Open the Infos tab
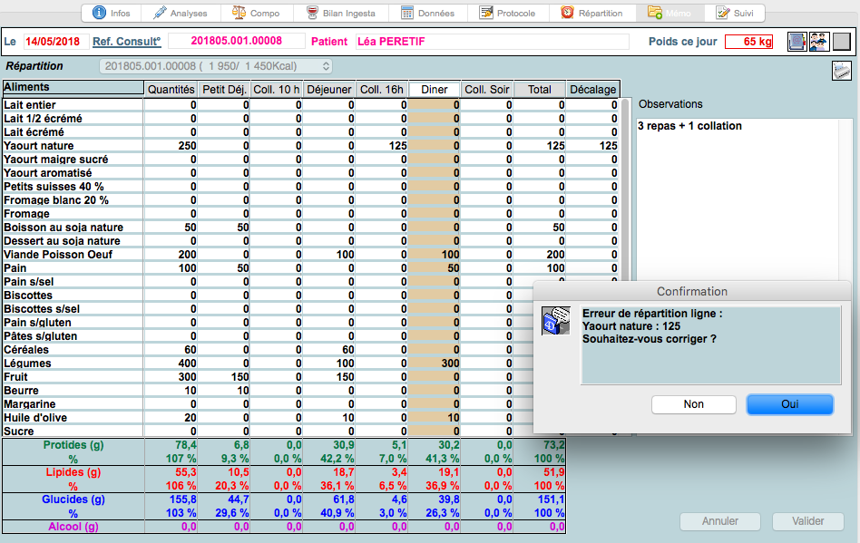The width and height of the screenshot is (860, 543). click(x=112, y=14)
